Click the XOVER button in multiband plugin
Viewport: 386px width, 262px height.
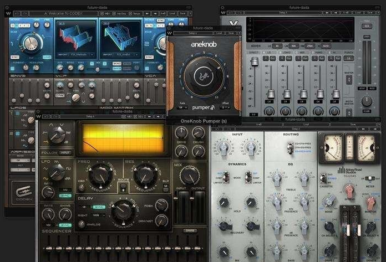[255, 46]
